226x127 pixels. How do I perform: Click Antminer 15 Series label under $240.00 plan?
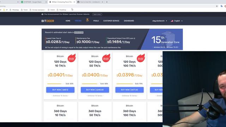(x=95, y=96)
